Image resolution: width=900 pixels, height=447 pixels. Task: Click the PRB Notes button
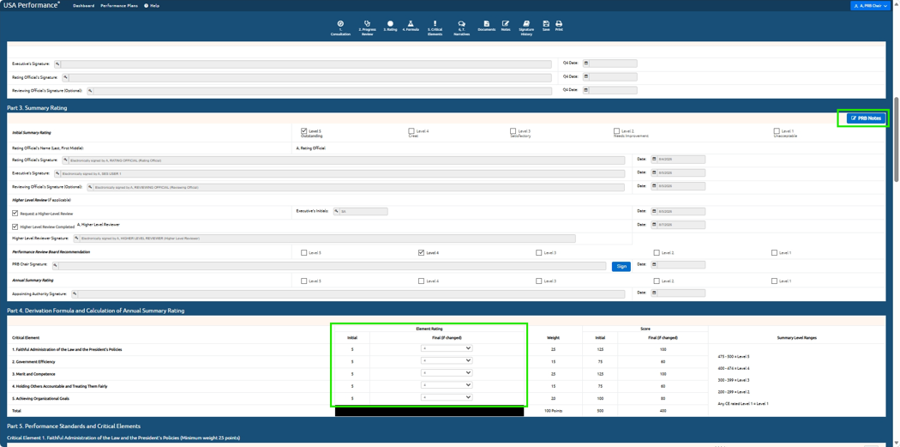(866, 118)
